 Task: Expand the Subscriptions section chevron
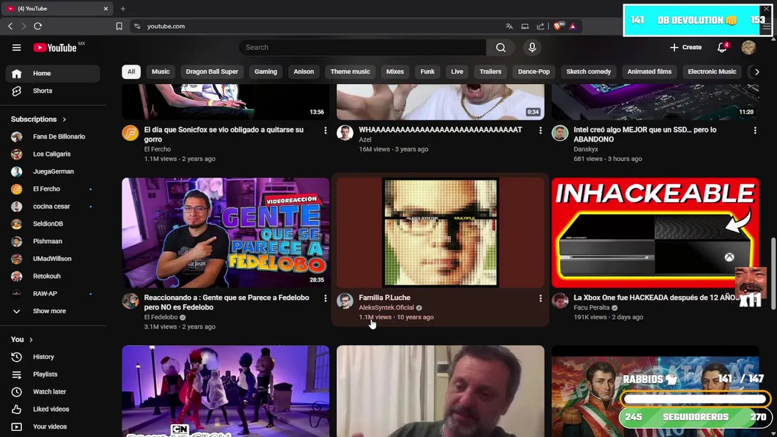[x=64, y=120]
